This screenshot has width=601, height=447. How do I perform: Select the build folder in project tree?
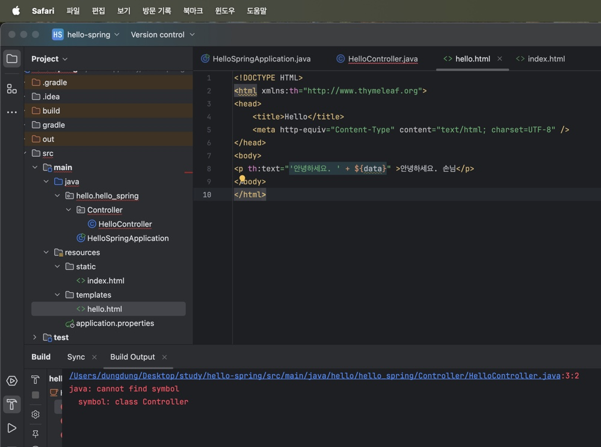[x=108, y=111]
